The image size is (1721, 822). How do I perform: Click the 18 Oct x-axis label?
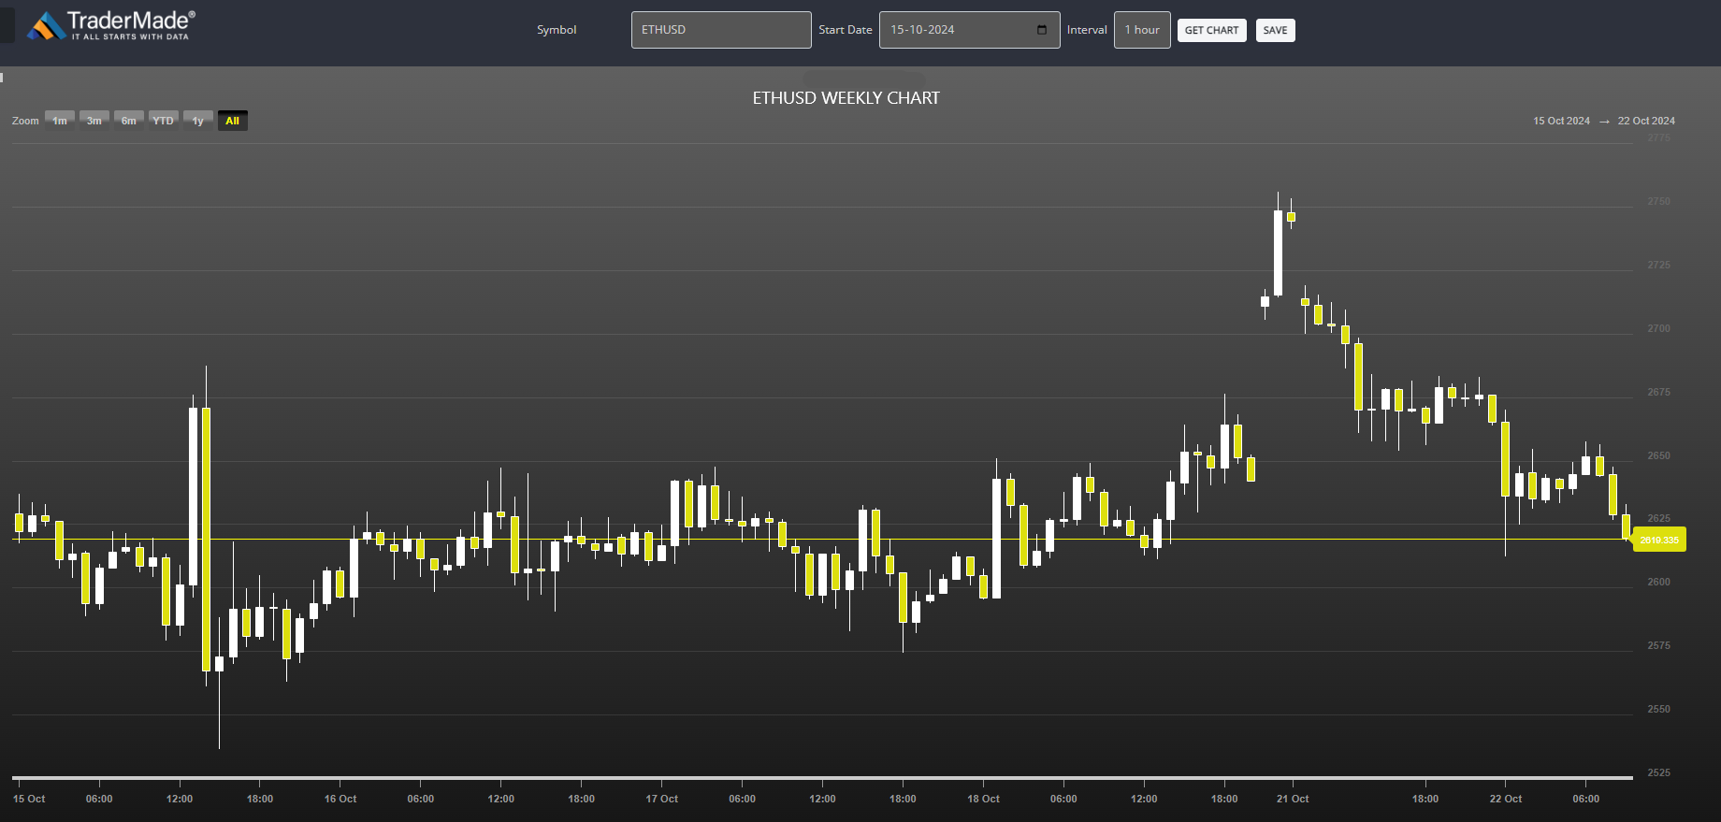click(983, 799)
